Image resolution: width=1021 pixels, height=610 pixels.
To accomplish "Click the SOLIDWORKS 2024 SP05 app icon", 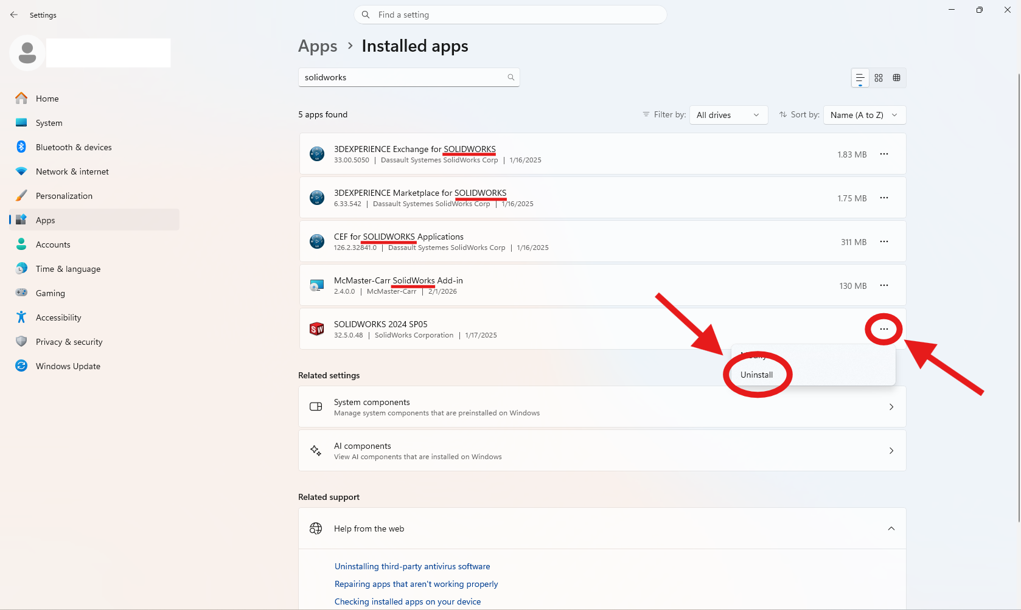I will 317,329.
